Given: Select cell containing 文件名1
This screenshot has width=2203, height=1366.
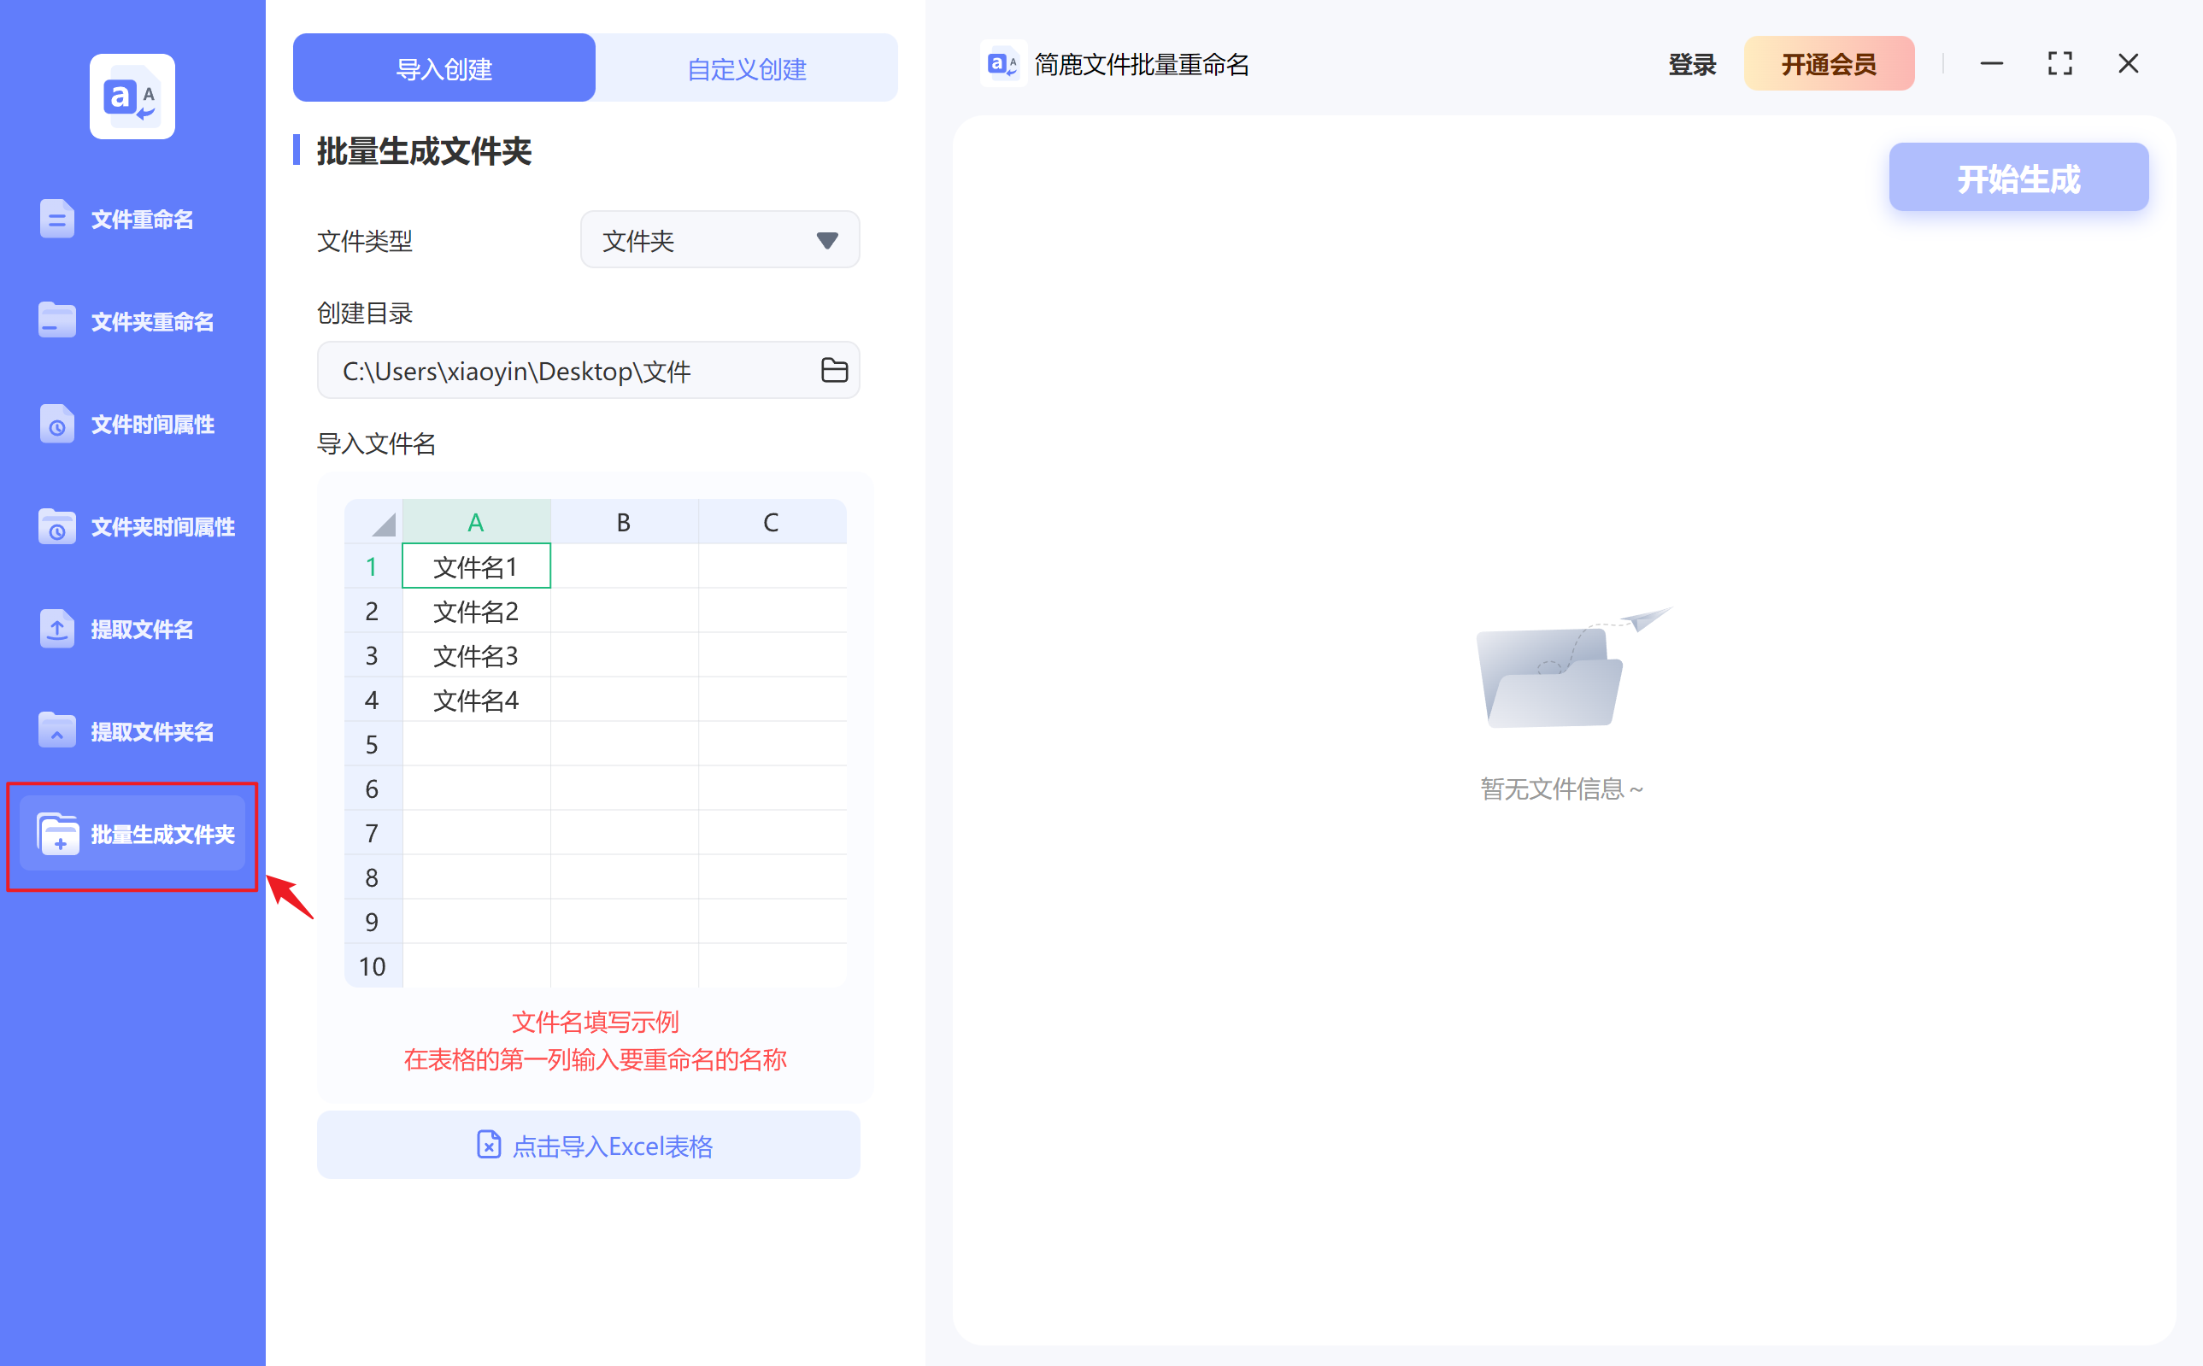Looking at the screenshot, I should (475, 566).
